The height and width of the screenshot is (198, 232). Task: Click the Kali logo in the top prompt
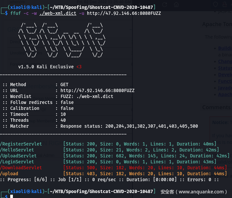pos(28,7)
